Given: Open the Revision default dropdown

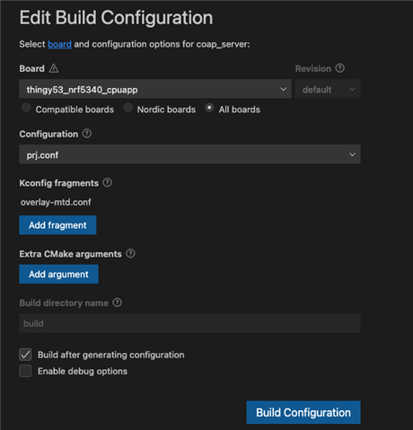Looking at the screenshot, I should tap(328, 89).
